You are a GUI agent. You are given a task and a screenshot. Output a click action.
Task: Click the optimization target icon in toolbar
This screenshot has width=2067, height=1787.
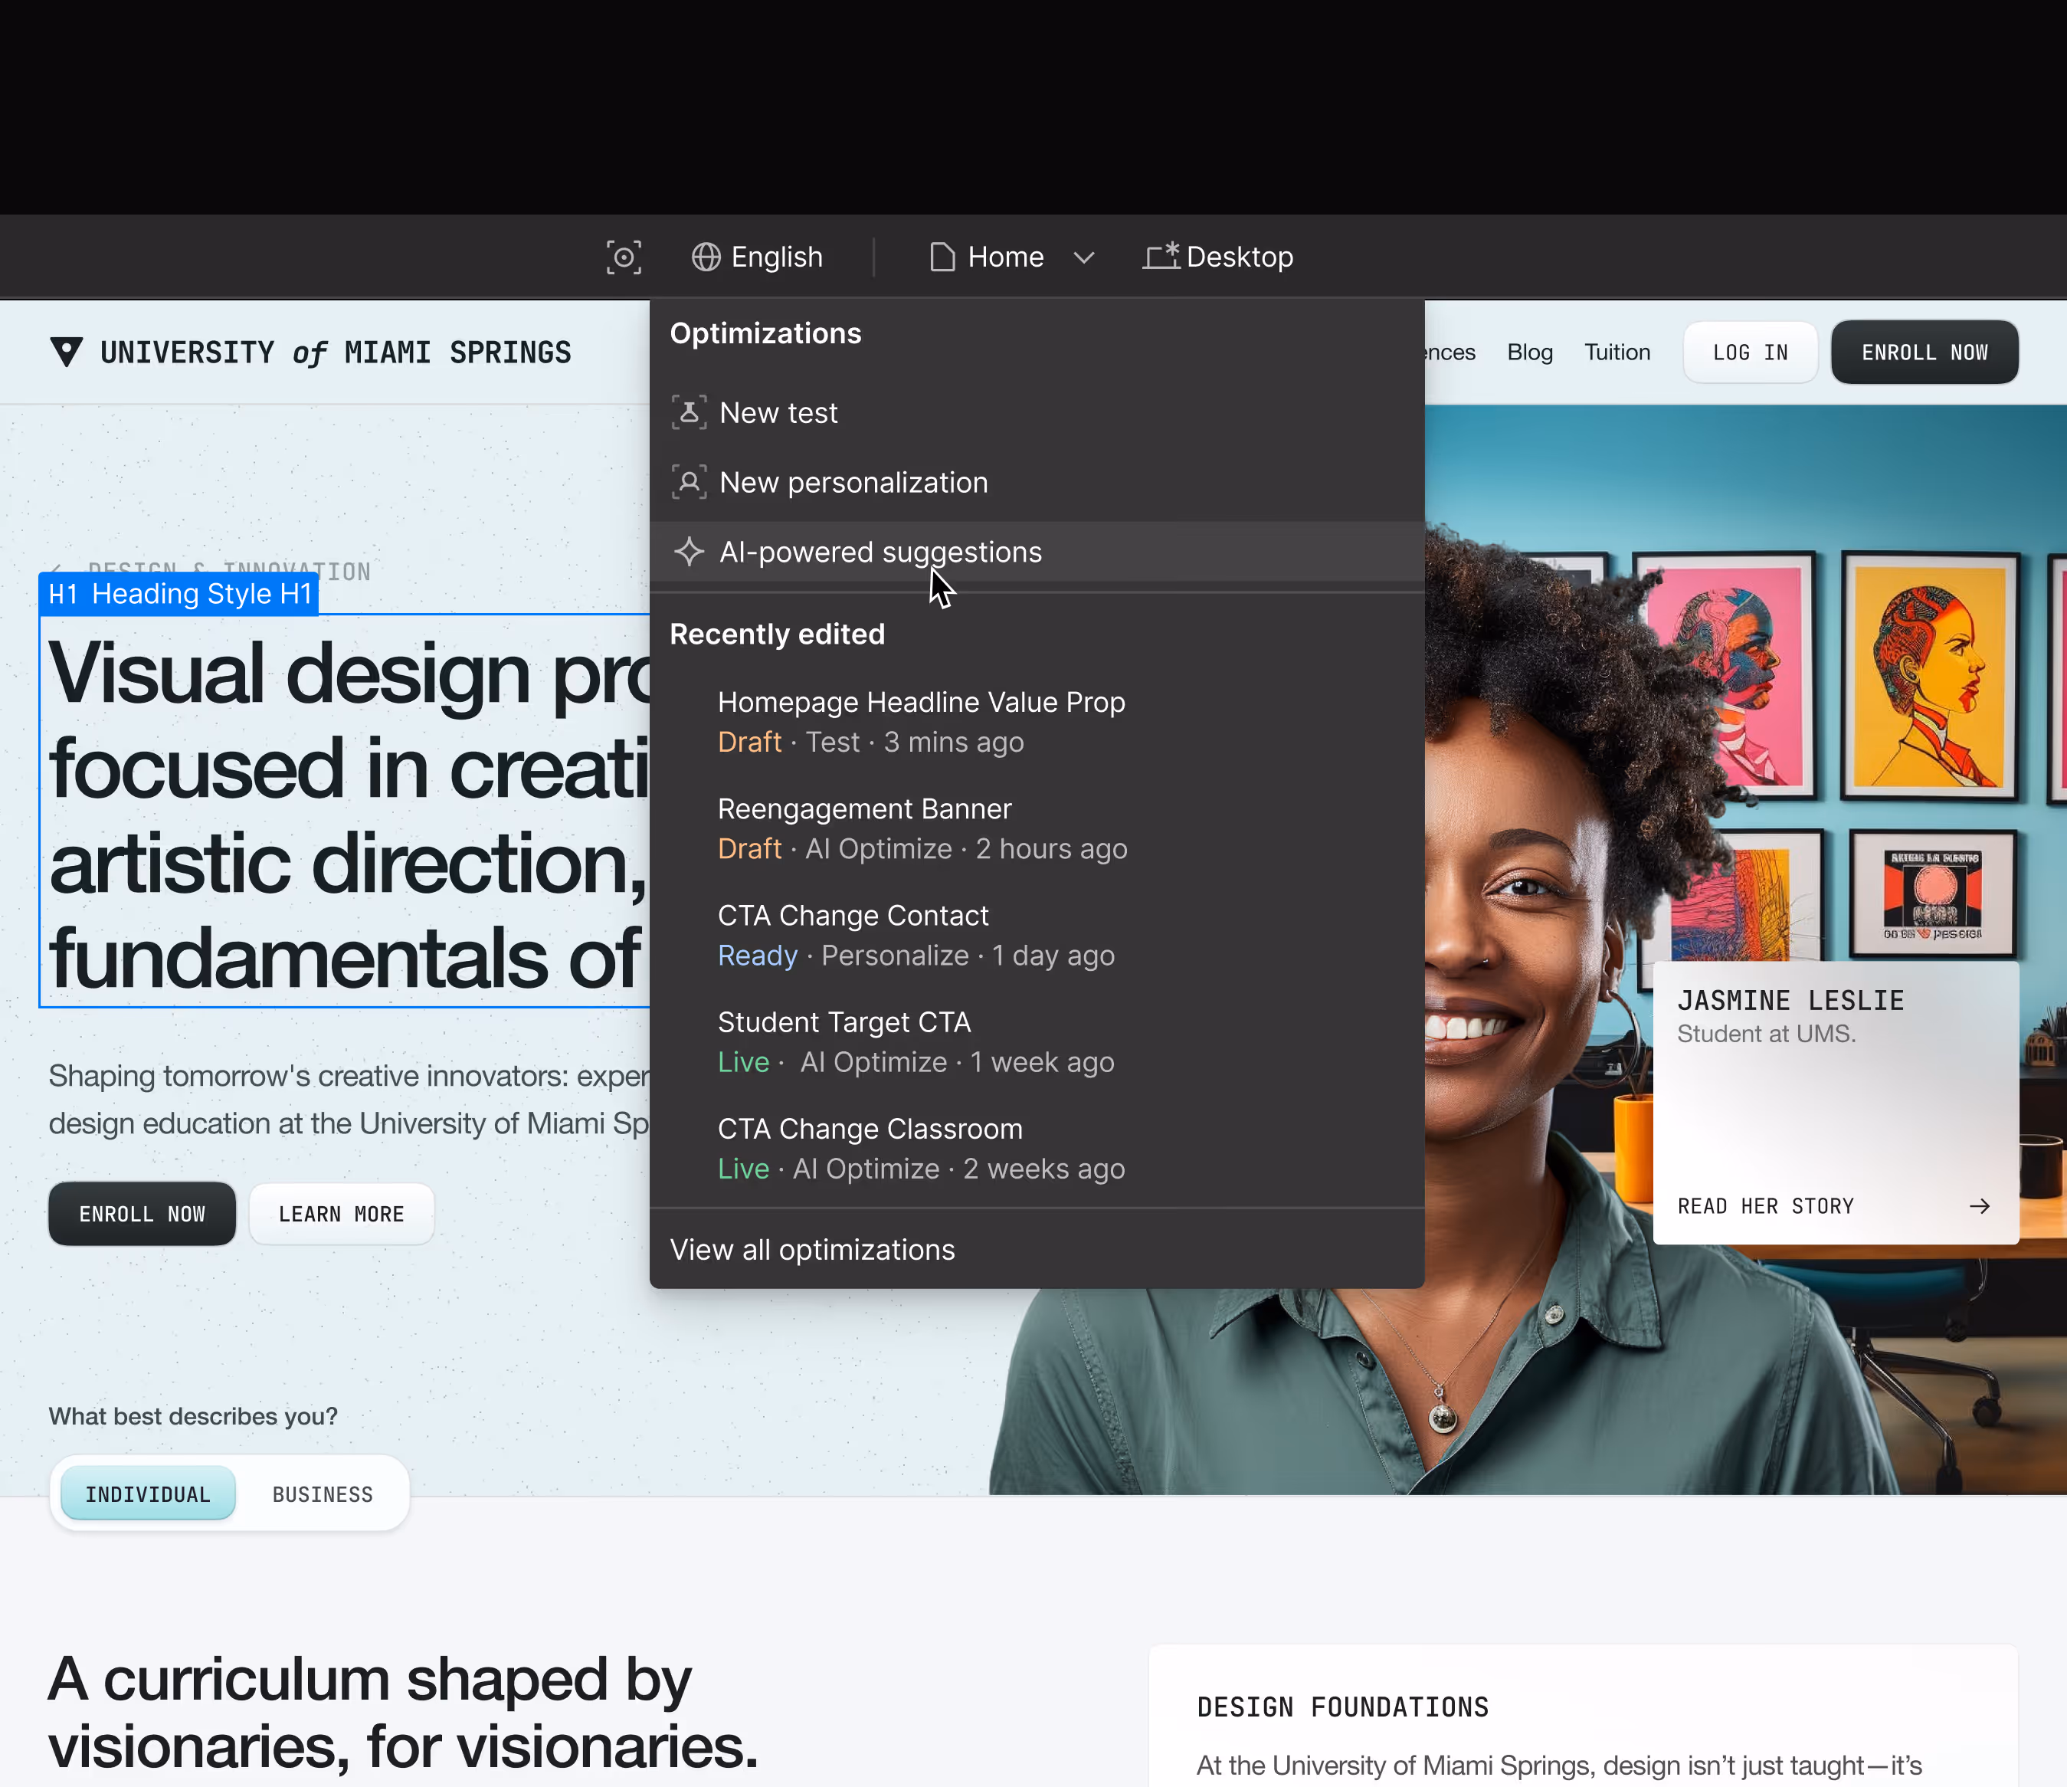point(624,257)
